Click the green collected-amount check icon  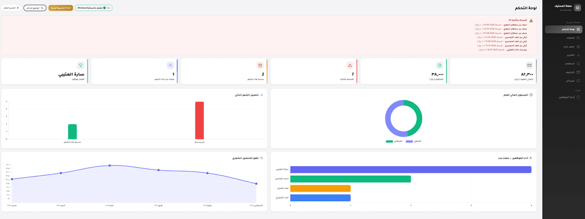click(x=440, y=65)
